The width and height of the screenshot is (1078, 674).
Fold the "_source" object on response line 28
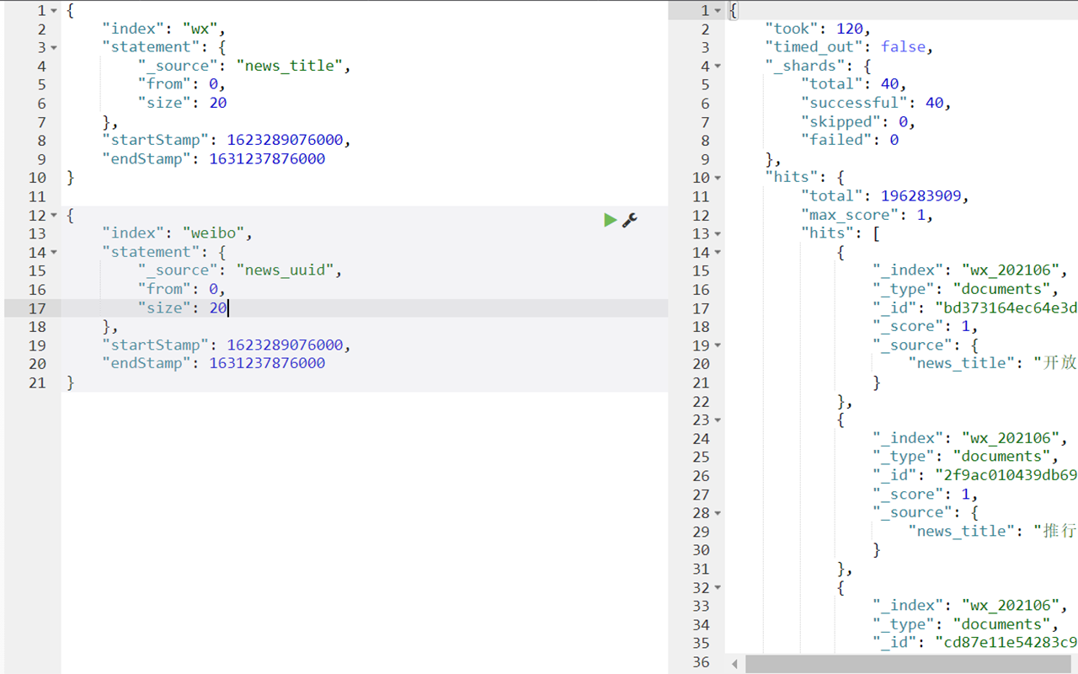[x=718, y=513]
